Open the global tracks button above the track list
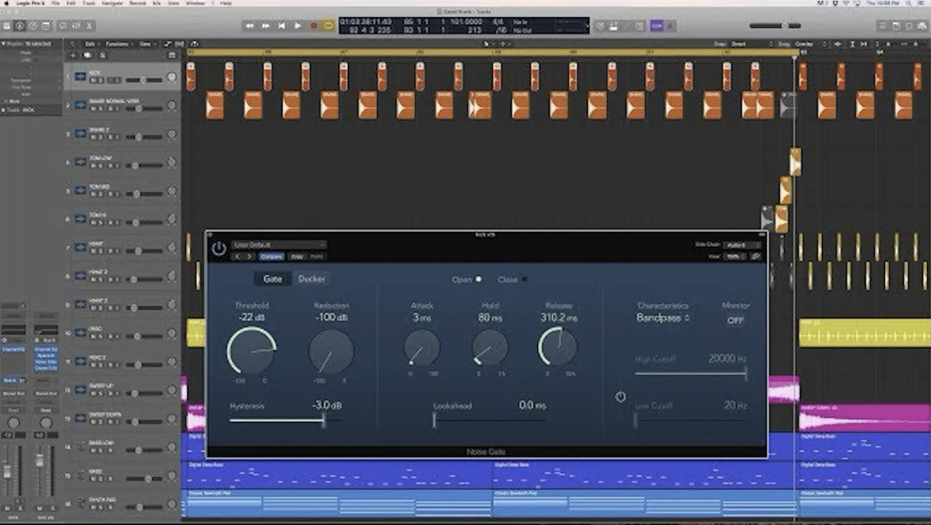Image resolution: width=931 pixels, height=525 pixels. coord(172,55)
